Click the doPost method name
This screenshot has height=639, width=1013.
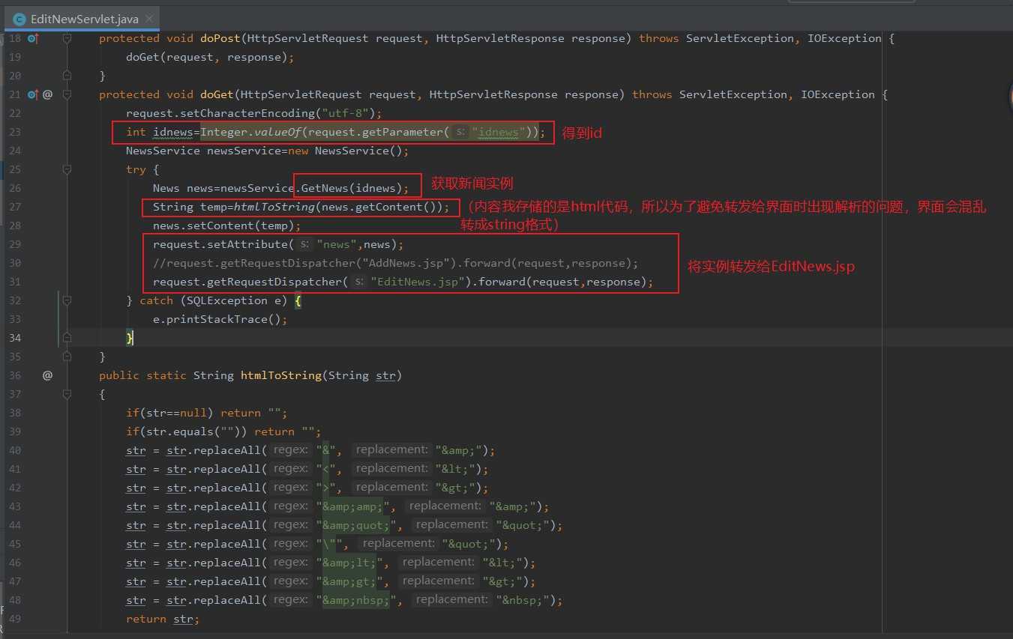pyautogui.click(x=220, y=38)
